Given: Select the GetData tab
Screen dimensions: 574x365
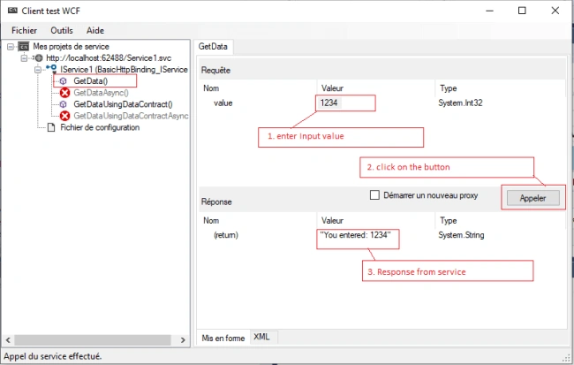Looking at the screenshot, I should click(x=213, y=47).
